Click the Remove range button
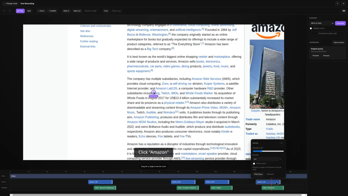348x196 pixels. click(x=91, y=11)
